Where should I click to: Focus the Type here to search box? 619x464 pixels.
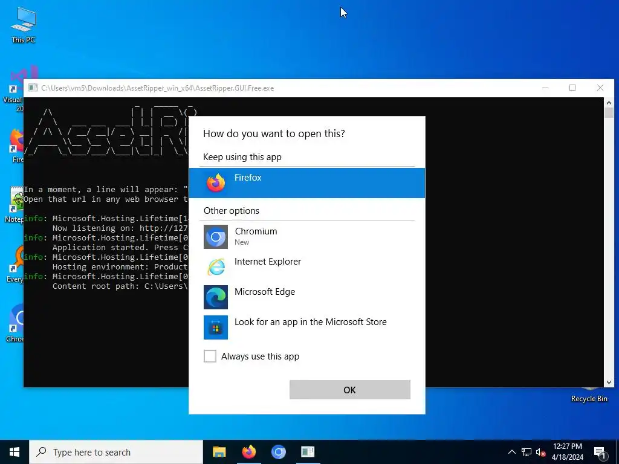click(116, 452)
